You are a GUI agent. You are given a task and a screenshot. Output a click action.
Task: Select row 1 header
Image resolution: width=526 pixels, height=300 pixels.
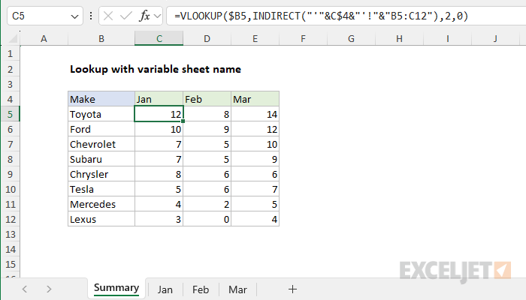coord(10,53)
